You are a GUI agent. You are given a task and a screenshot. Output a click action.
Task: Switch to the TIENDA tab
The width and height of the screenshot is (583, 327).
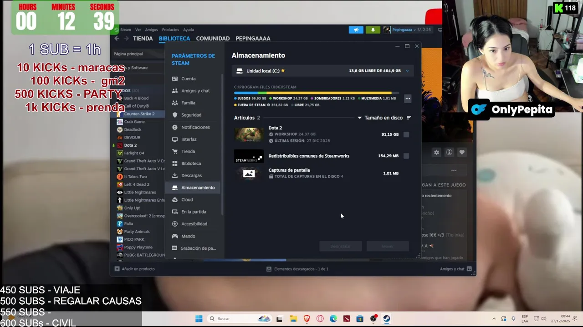(143, 39)
